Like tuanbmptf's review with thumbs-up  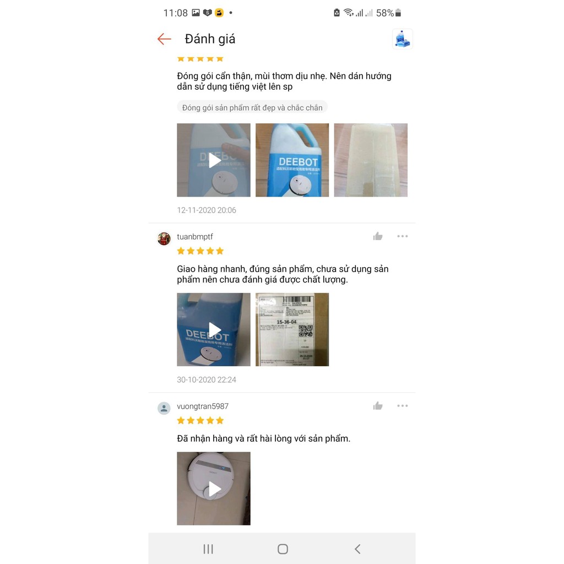(x=378, y=236)
